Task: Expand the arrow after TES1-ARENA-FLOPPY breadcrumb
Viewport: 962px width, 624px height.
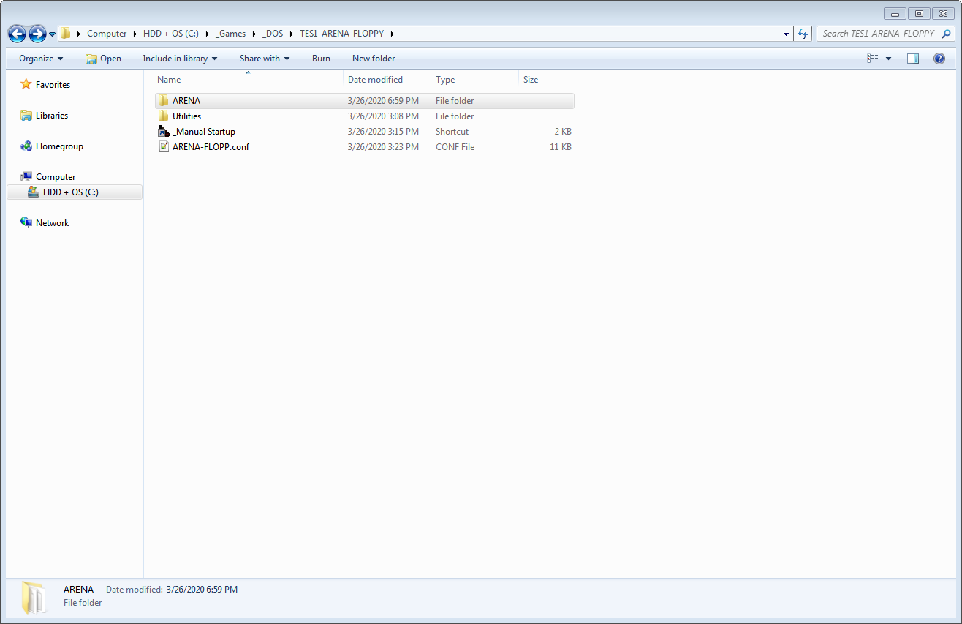Action: point(392,34)
